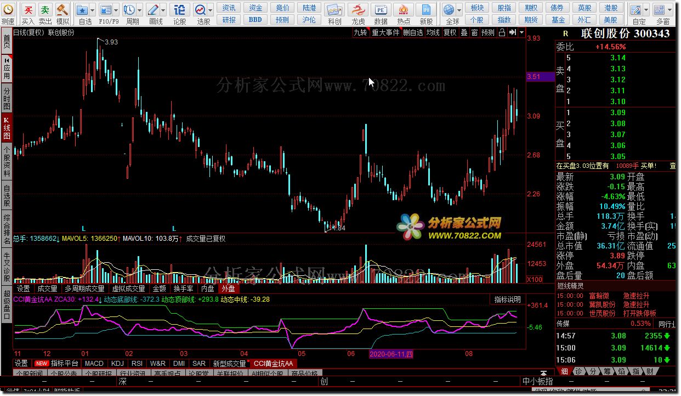Click 富瀚微 in the 短线精灵 list

(x=599, y=296)
